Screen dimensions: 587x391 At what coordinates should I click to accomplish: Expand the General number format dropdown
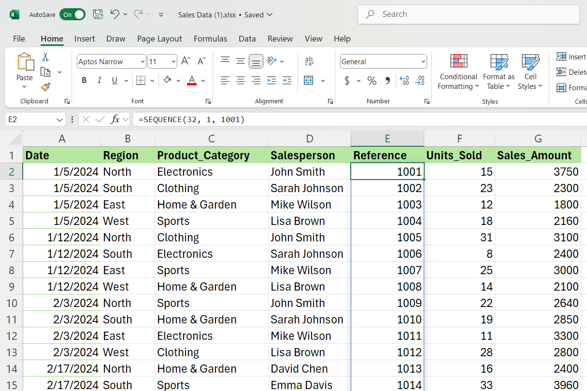pos(423,62)
